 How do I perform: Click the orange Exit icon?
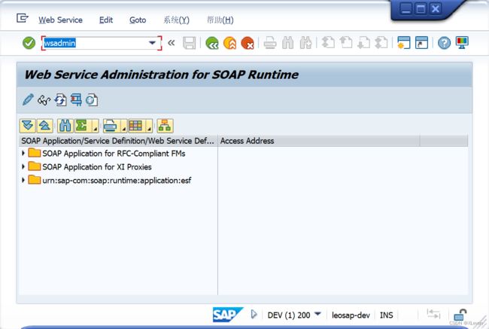click(x=230, y=43)
